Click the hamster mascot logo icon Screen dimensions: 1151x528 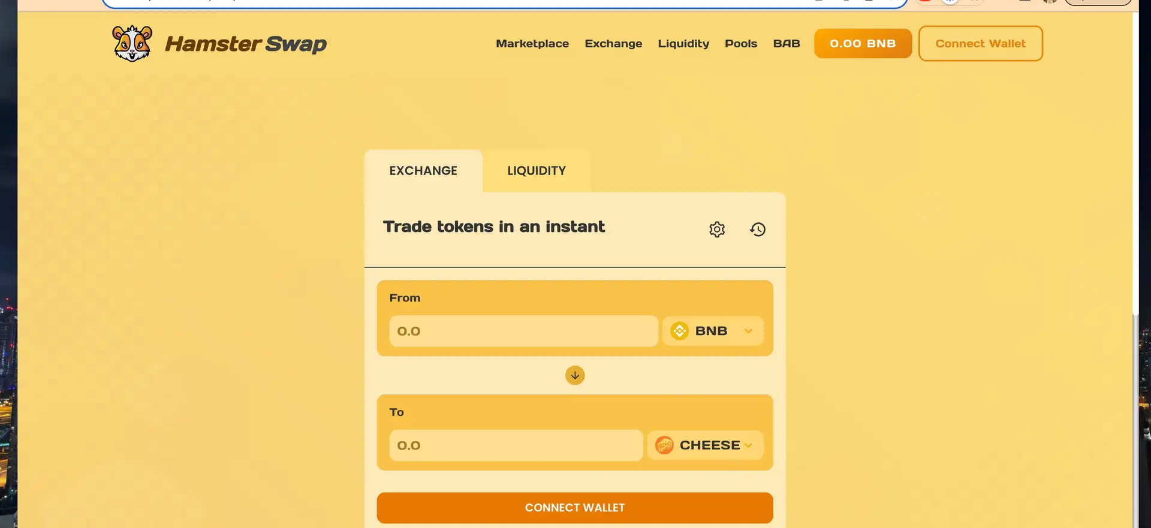pyautogui.click(x=132, y=43)
